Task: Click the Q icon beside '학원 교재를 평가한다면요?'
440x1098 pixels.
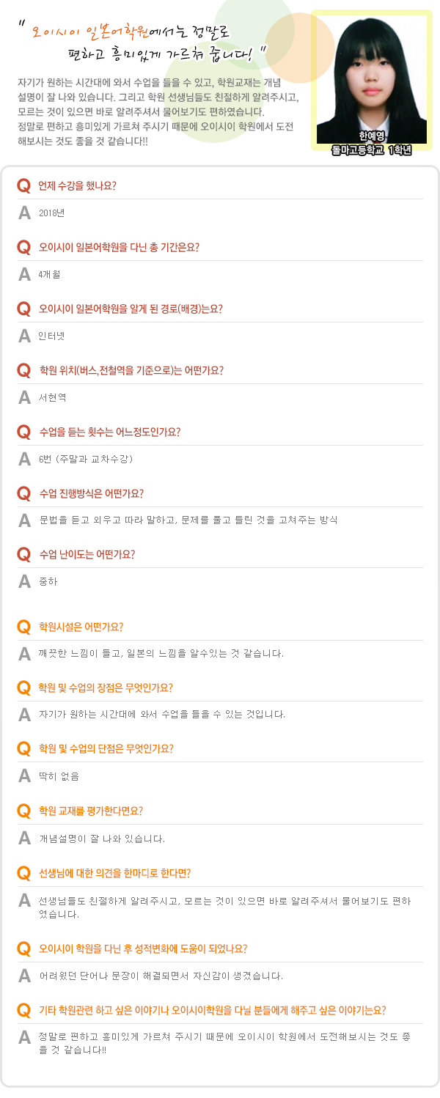Action: click(24, 811)
